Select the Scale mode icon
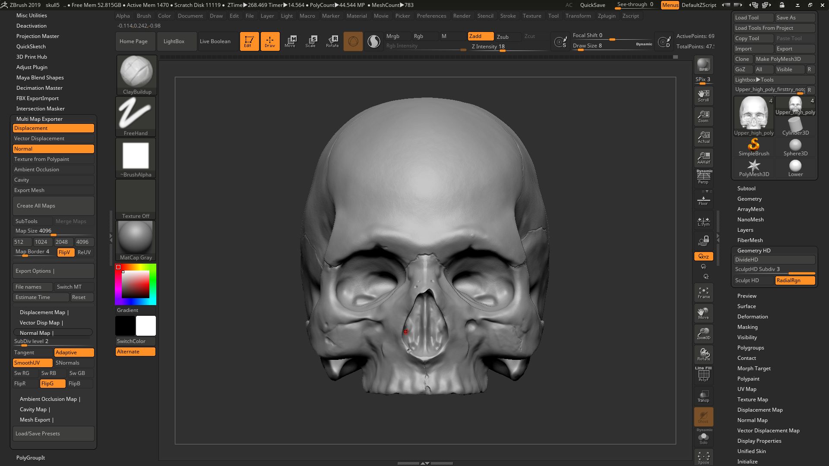 click(312, 41)
